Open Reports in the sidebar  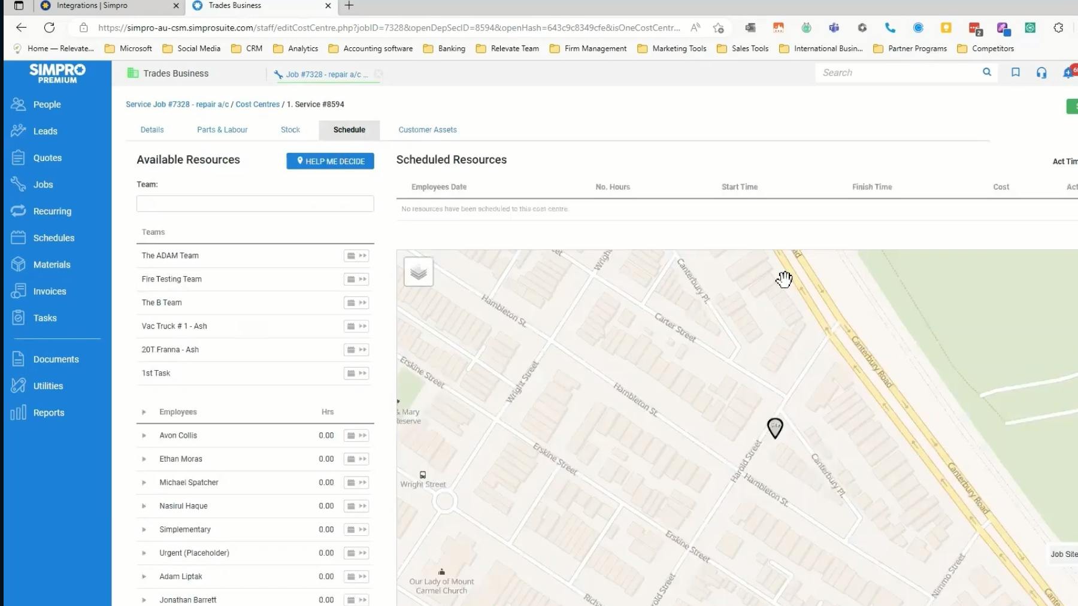point(49,413)
